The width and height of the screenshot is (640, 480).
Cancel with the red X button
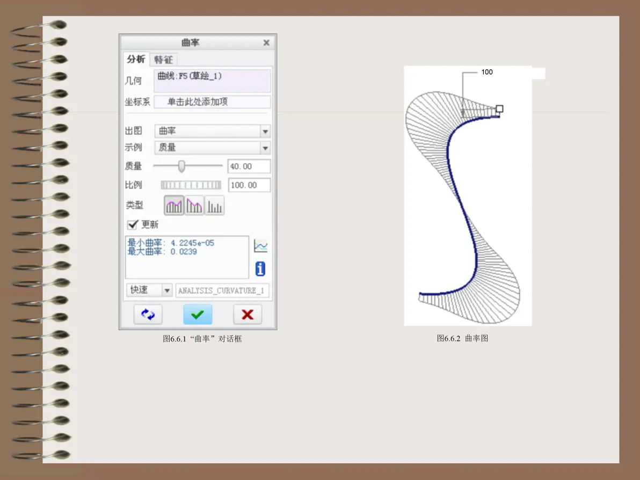point(248,314)
